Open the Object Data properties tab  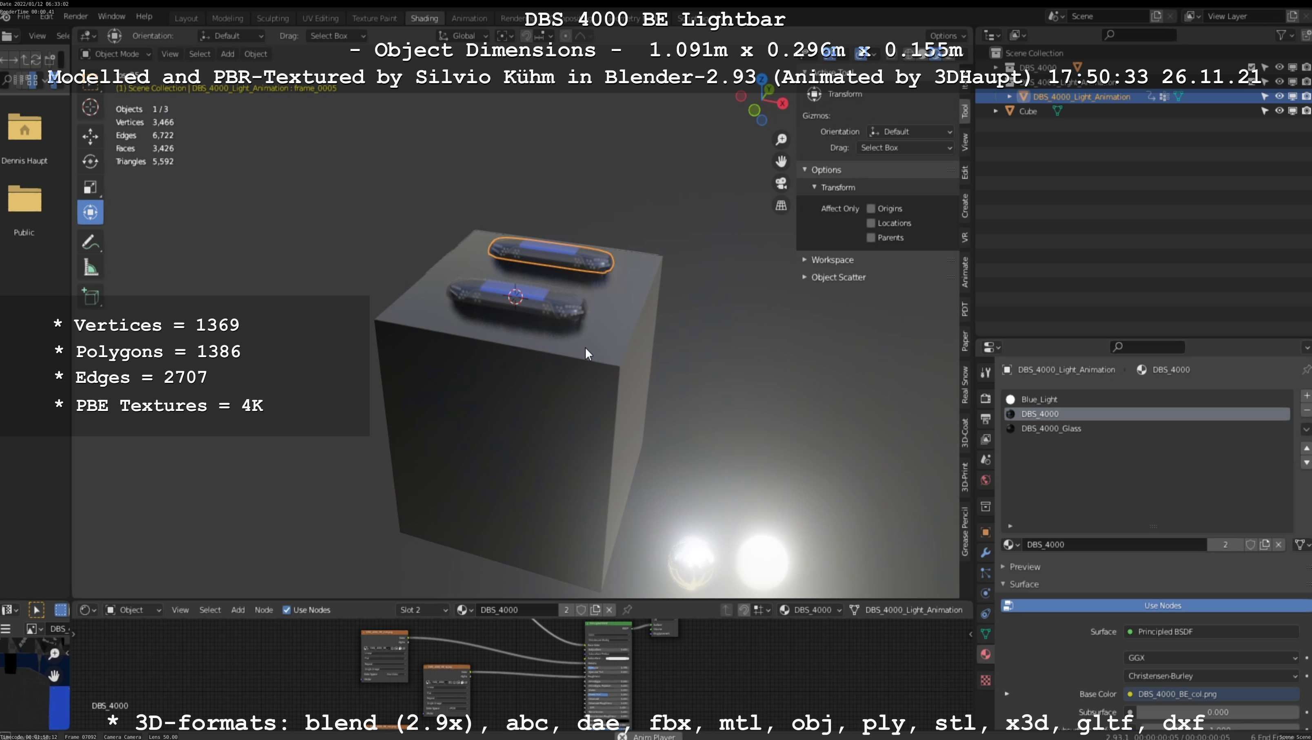coord(986,634)
